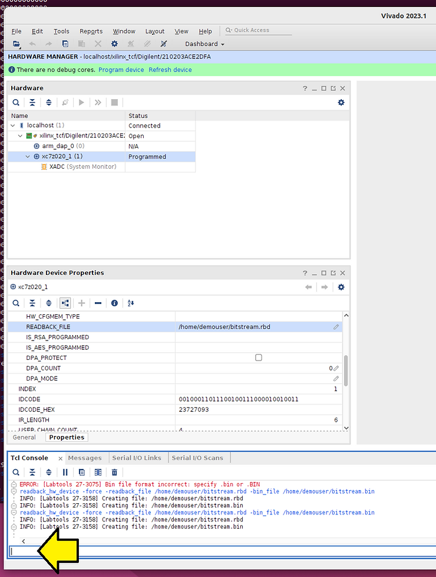Pause Tcl Console output

click(x=65, y=472)
